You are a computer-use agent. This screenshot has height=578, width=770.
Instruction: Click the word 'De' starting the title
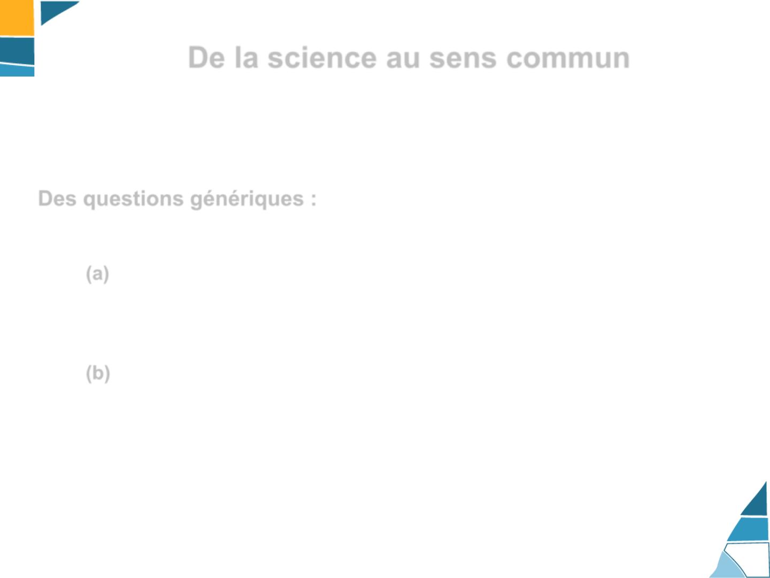click(206, 58)
